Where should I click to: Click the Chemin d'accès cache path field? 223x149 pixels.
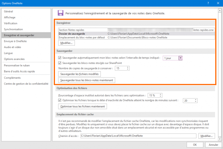[x=138, y=136]
